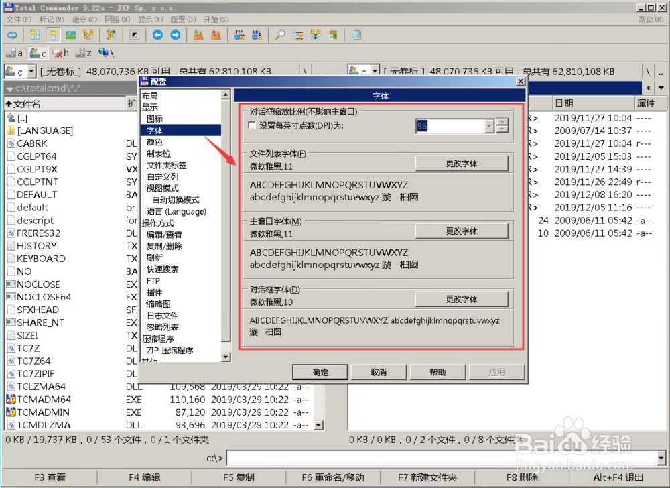Viewport: 670px width, 488px height.
Task: Open network neighborhood drive icon
Action: [106, 53]
